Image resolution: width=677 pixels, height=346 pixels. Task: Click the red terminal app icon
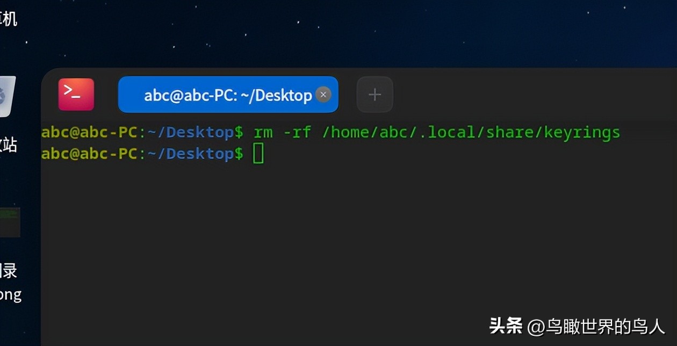click(76, 95)
